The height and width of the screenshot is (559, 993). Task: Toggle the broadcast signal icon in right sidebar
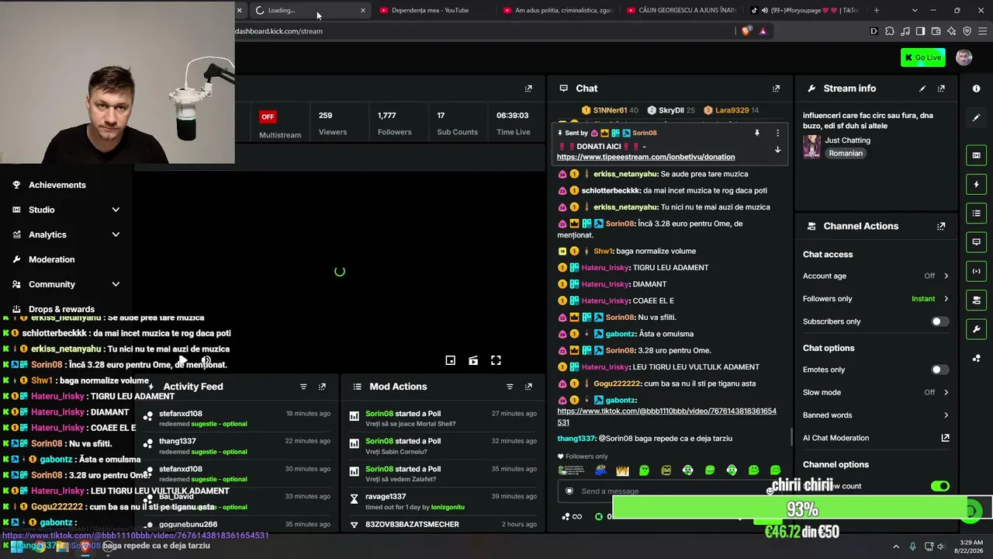tap(977, 271)
